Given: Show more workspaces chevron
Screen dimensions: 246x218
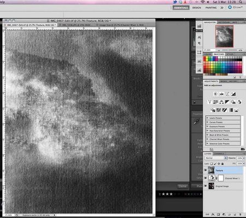Looking at the screenshot, I should point(222,8).
